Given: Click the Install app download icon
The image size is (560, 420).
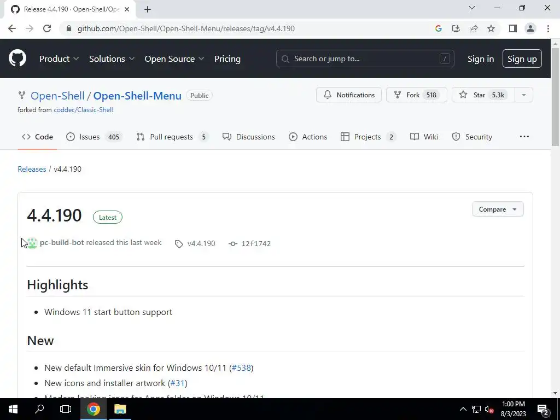Looking at the screenshot, I should pos(456,28).
